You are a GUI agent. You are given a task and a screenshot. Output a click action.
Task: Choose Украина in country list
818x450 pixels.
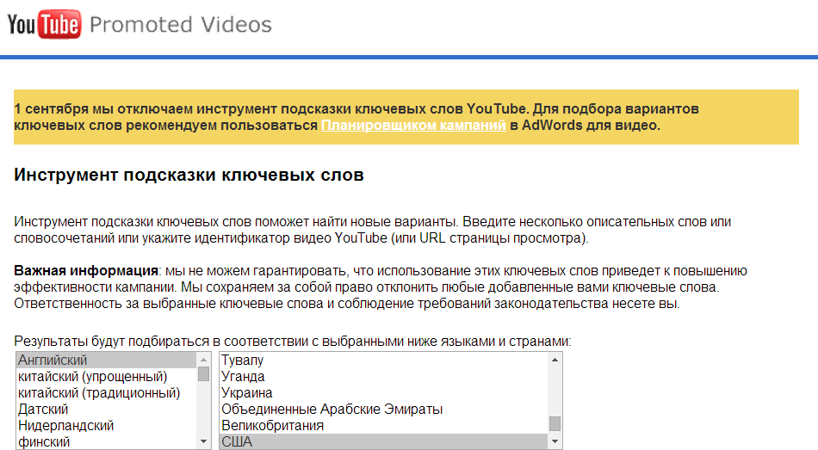point(383,392)
